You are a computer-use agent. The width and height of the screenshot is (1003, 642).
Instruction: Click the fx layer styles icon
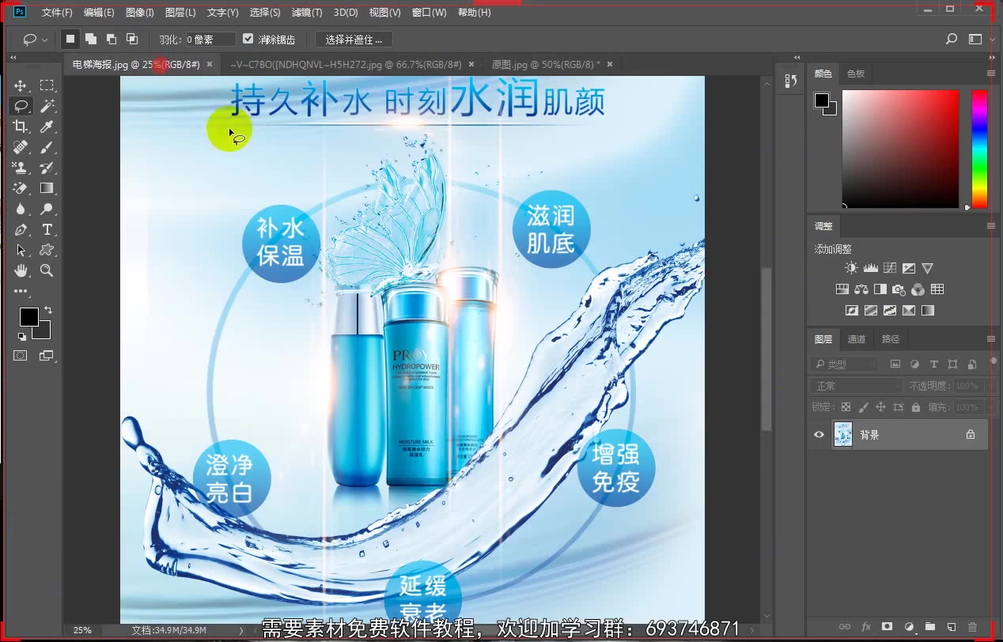click(865, 626)
